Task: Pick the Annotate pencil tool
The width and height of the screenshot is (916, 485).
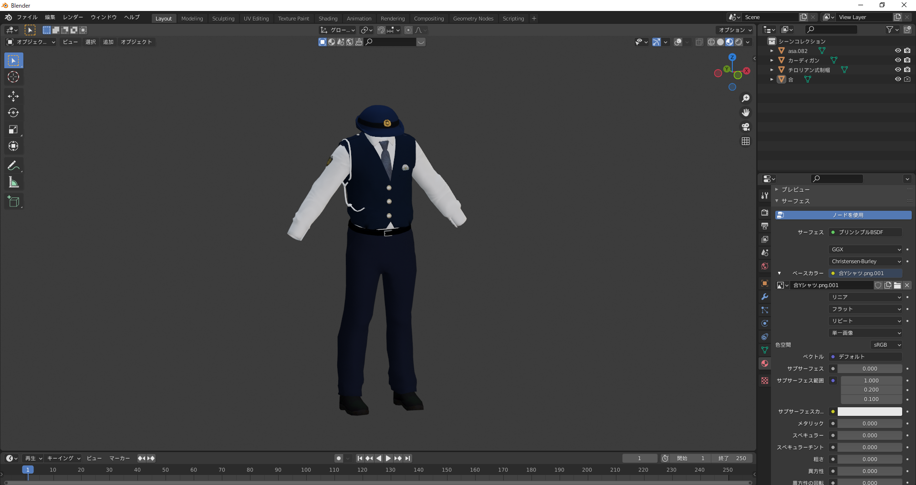Action: point(13,165)
